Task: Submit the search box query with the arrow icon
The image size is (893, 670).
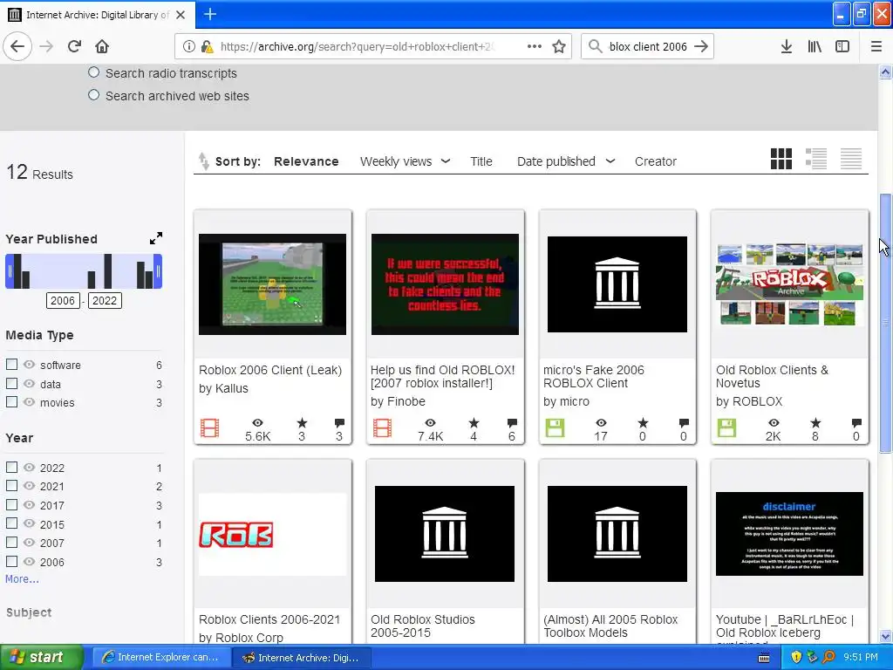Action: 701,47
